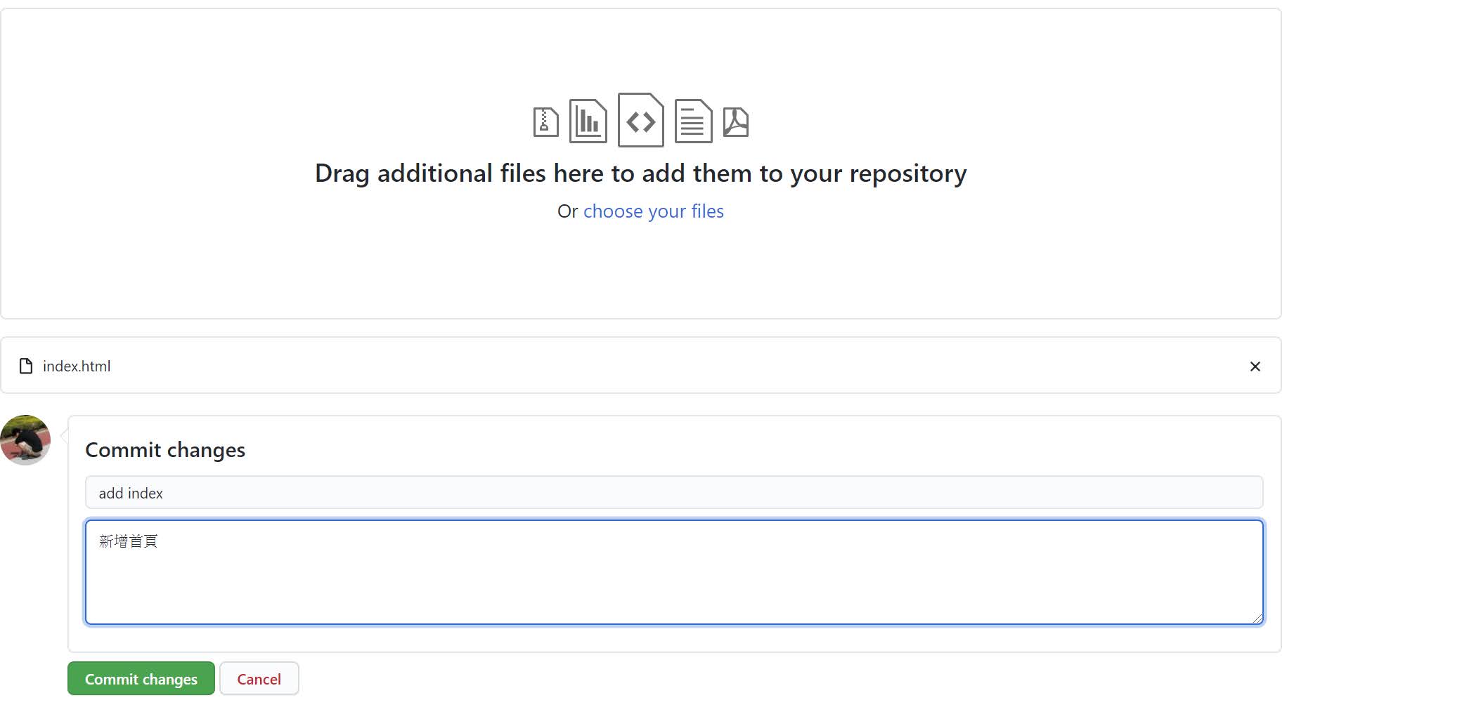The image size is (1462, 714).
Task: Click the 新增首頁 text in the description
Action: point(129,541)
